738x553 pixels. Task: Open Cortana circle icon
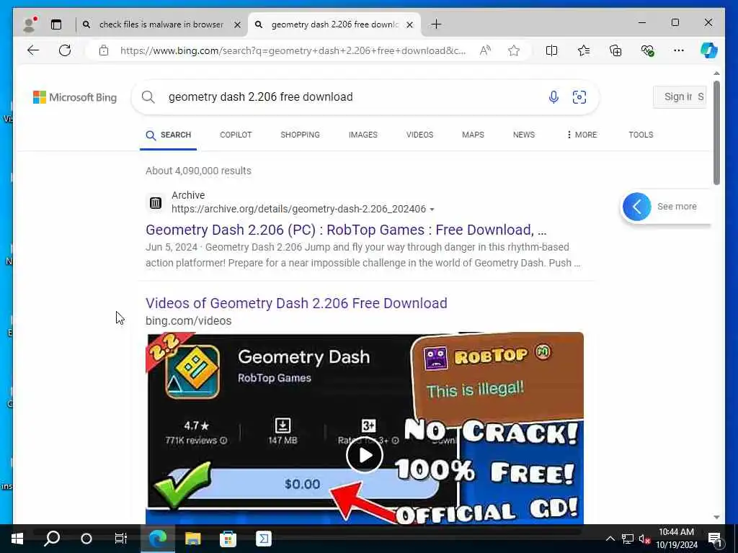(86, 539)
